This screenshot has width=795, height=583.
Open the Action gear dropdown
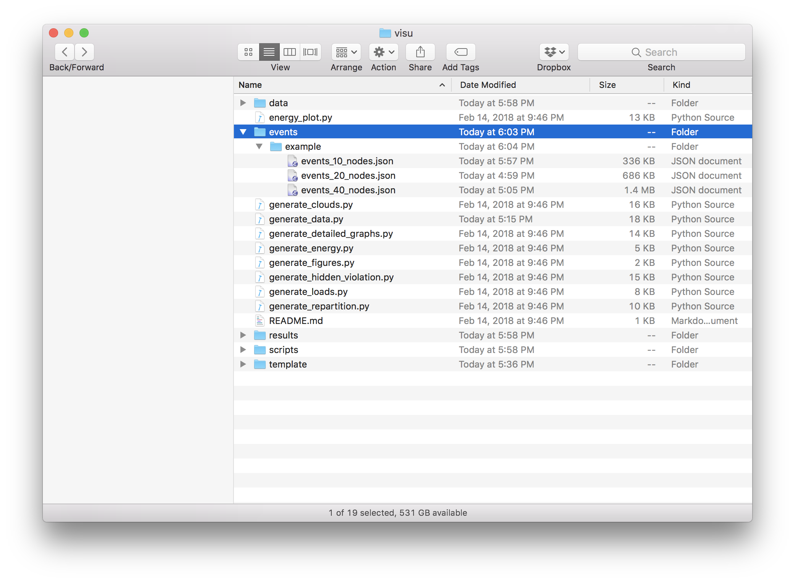(x=383, y=52)
